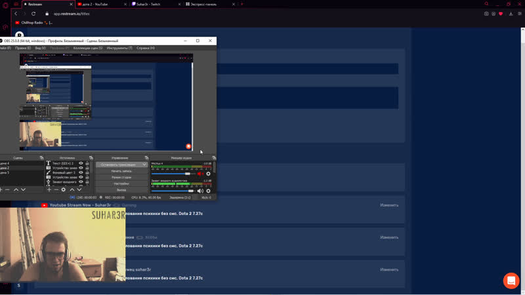This screenshot has height=295, width=525.
Task: Lock the Текст (GDI+) 2 source
Action: click(87, 163)
